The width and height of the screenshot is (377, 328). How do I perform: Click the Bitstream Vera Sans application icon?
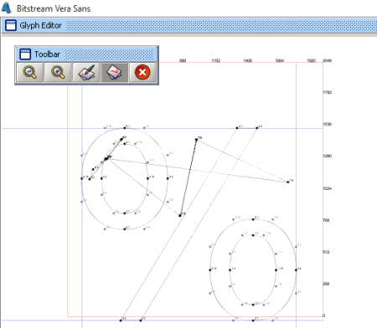tap(7, 8)
